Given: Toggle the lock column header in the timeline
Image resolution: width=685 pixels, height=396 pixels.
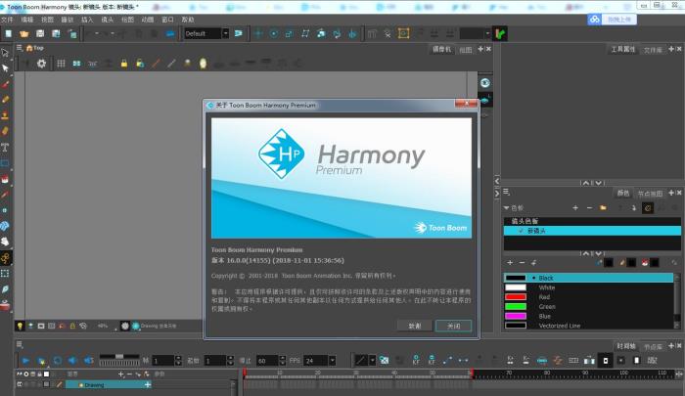Looking at the screenshot, I should point(39,374).
